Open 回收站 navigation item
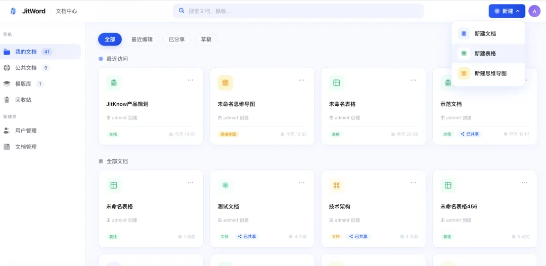This screenshot has height=266, width=546. (x=40, y=100)
